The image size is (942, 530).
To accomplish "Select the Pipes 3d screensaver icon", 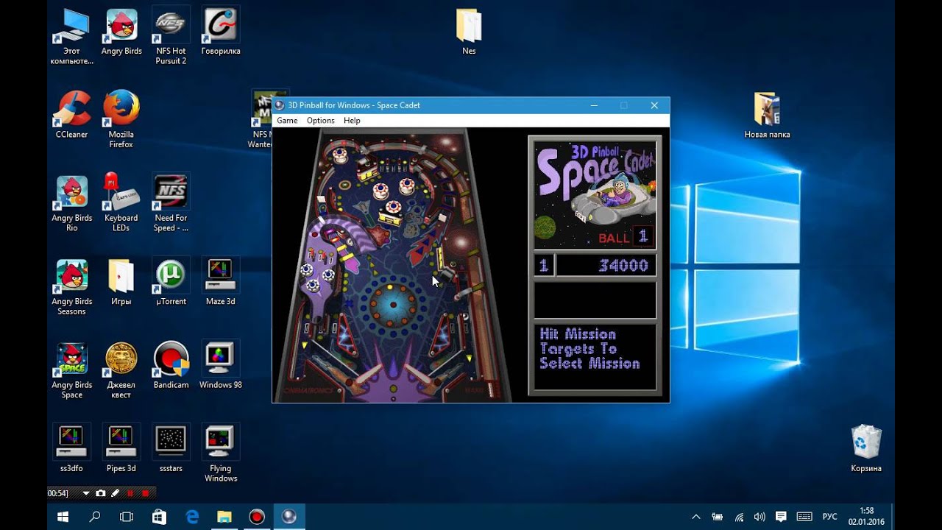I will click(x=121, y=448).
